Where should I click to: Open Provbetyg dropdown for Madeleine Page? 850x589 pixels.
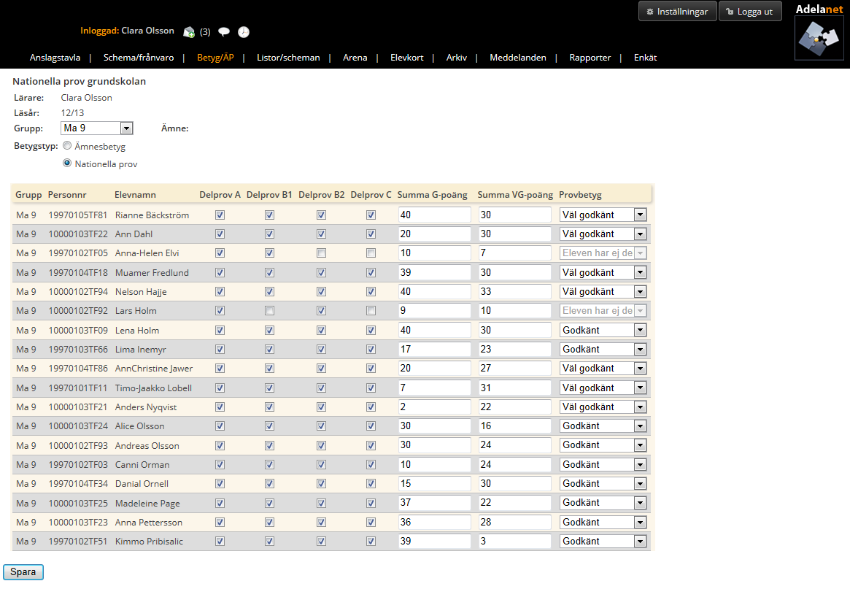click(603, 503)
